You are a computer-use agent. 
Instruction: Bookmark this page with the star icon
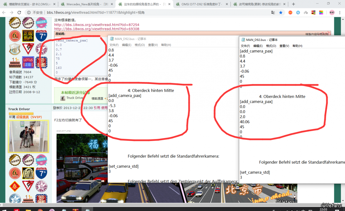(281, 13)
